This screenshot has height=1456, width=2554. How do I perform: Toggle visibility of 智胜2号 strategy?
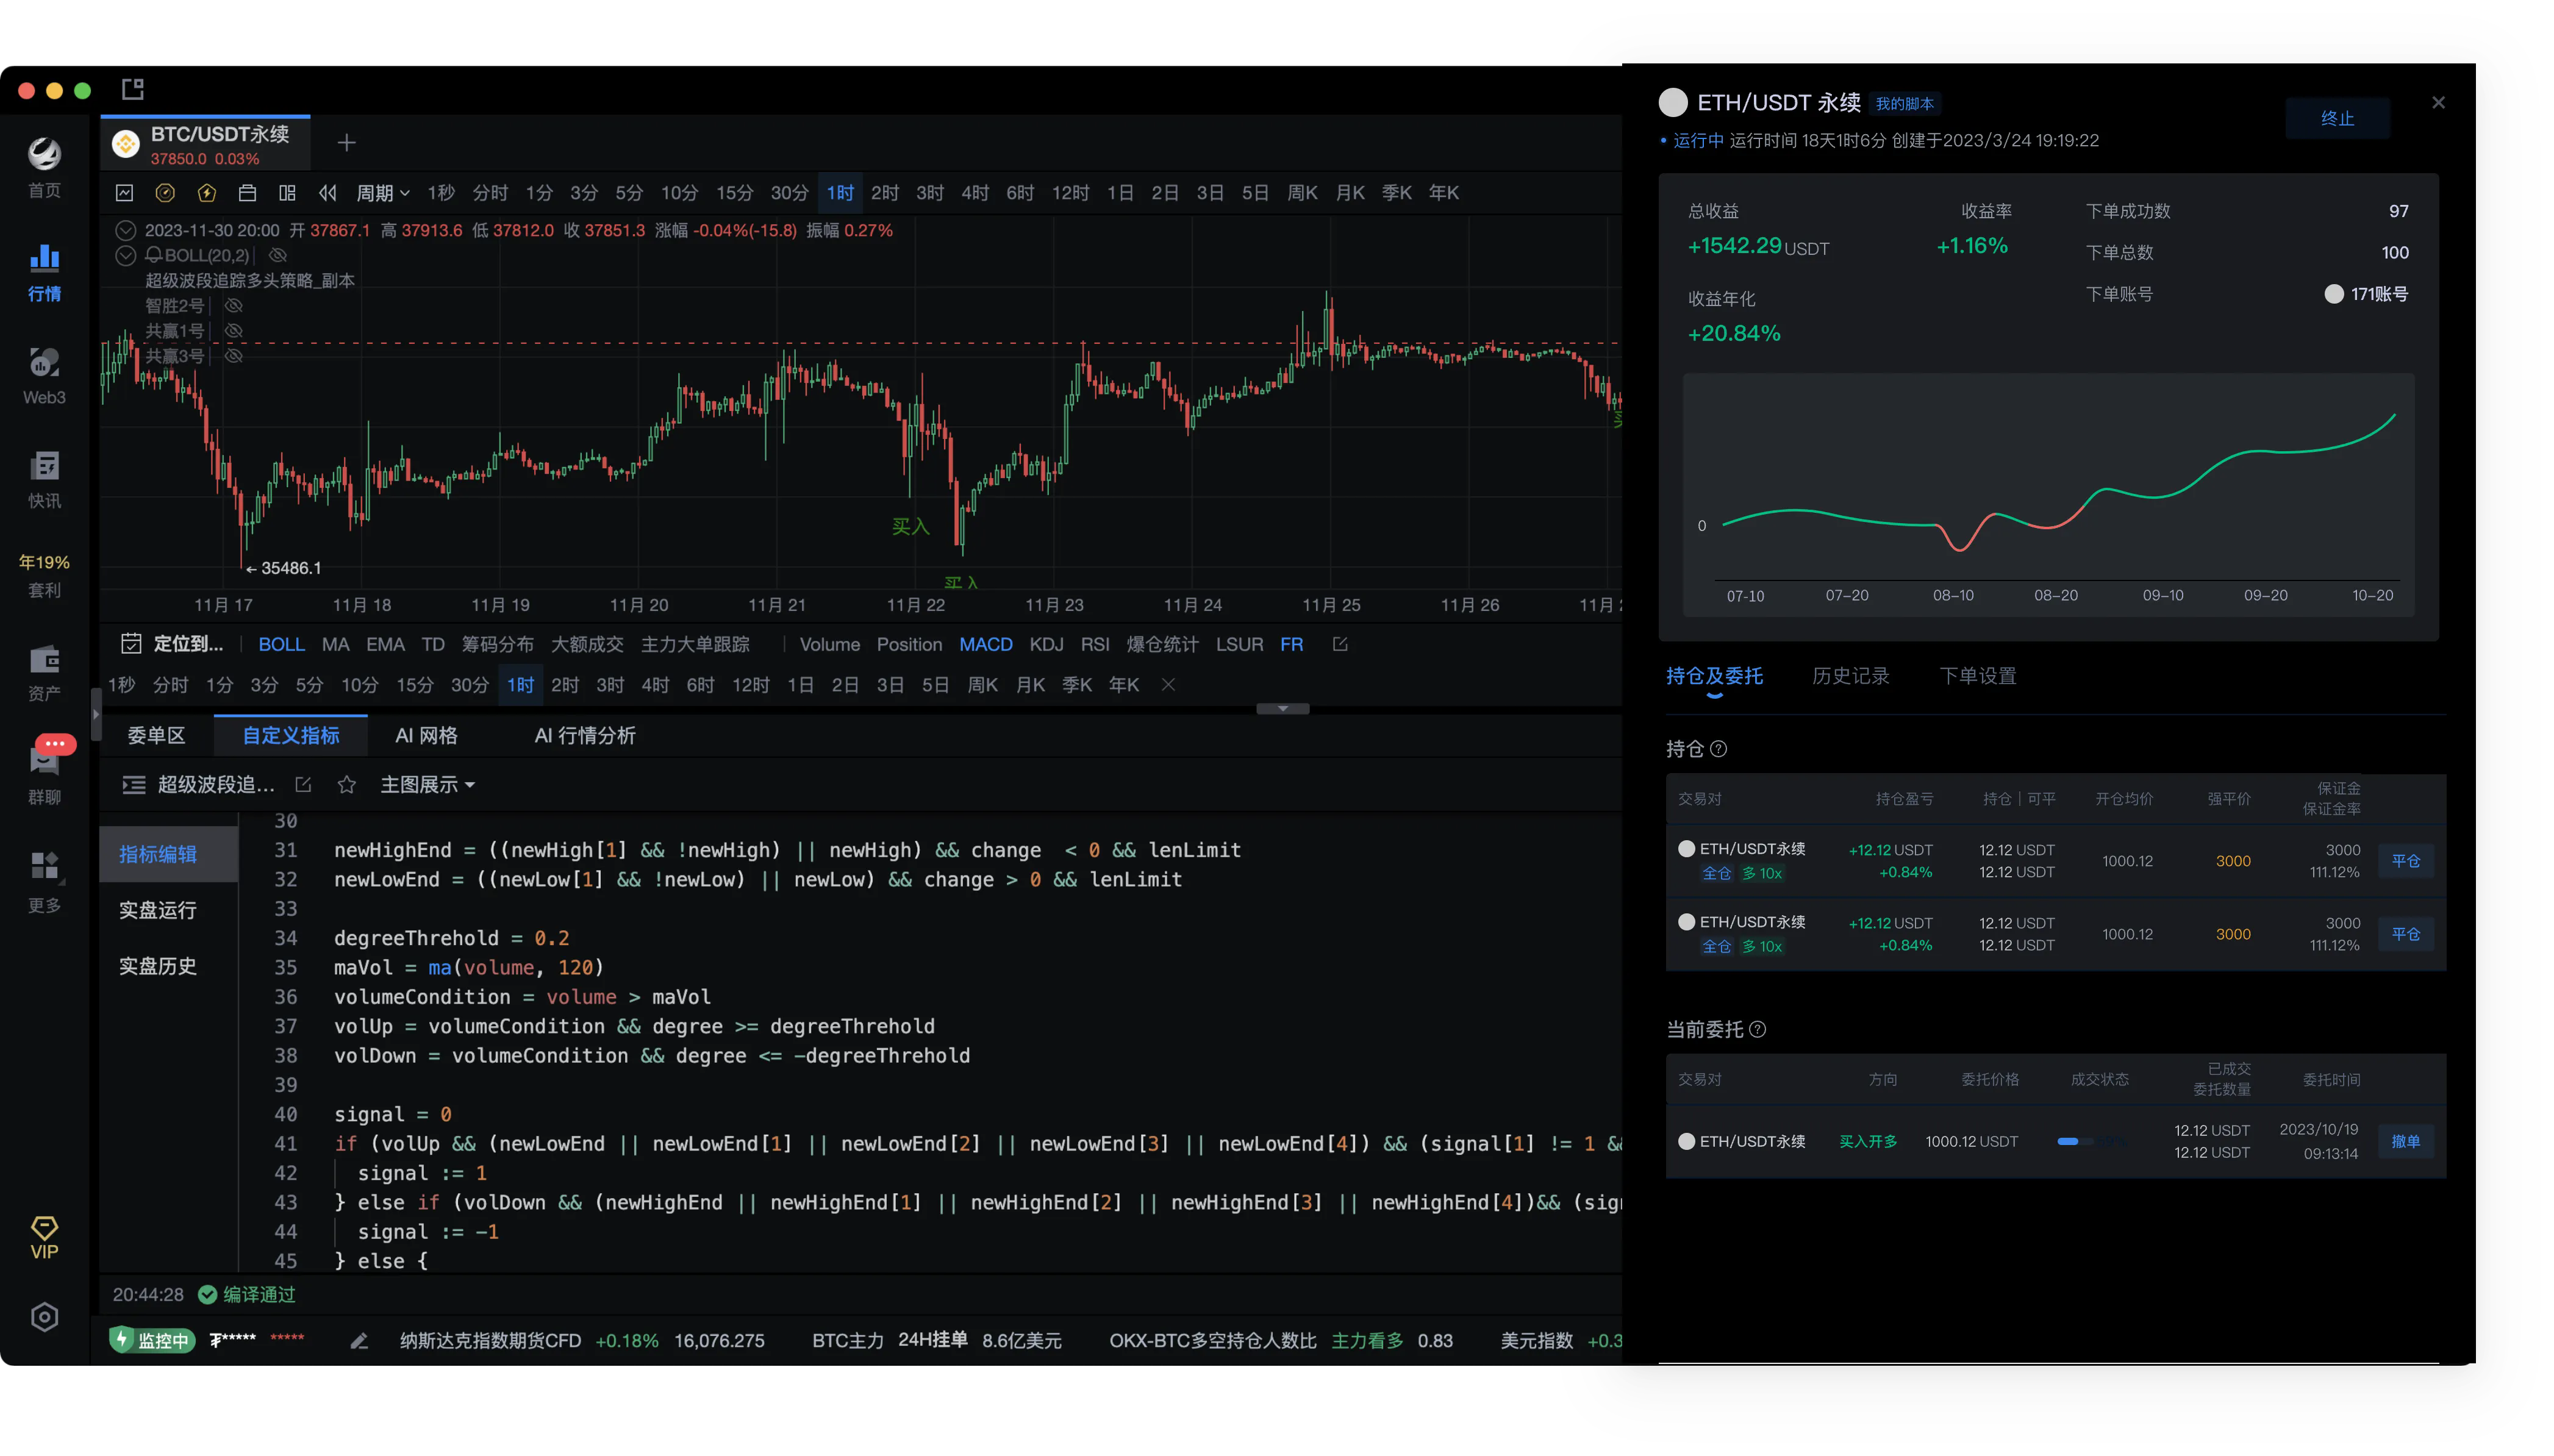[x=233, y=305]
